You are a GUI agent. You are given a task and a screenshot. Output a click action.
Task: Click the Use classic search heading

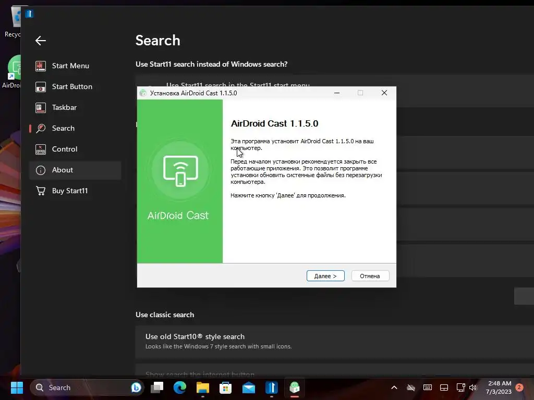coord(165,315)
